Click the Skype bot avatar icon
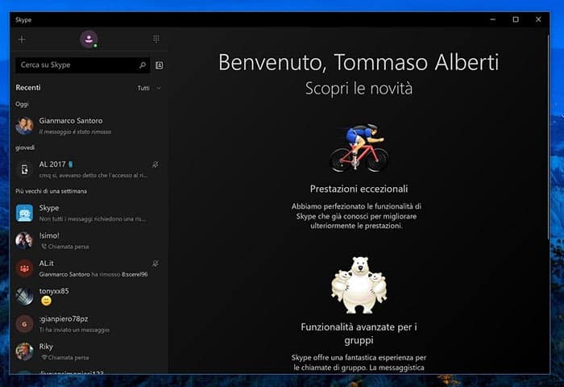The image size is (564, 387). pyautogui.click(x=24, y=213)
